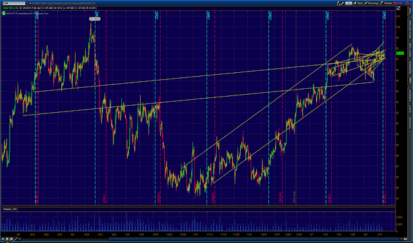Select the trendline drawing tool icon
The width and height of the screenshot is (413, 243).
tap(15, 239)
